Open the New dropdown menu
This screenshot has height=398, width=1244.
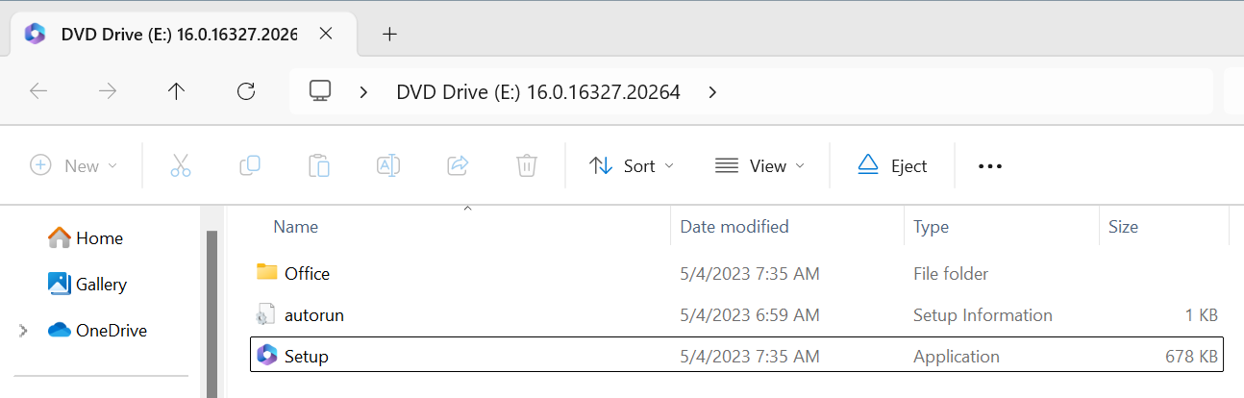pos(74,165)
